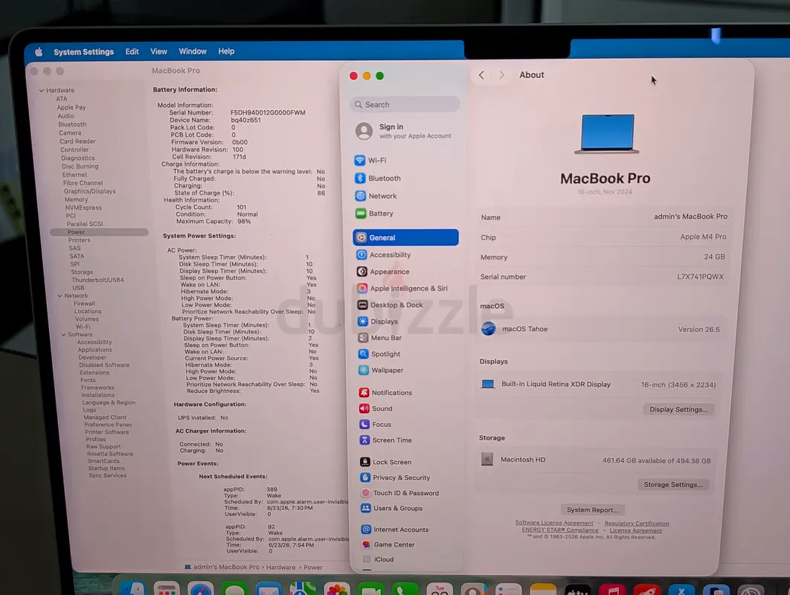Click the Search field in System Settings
This screenshot has height=595, width=790.
coord(405,104)
